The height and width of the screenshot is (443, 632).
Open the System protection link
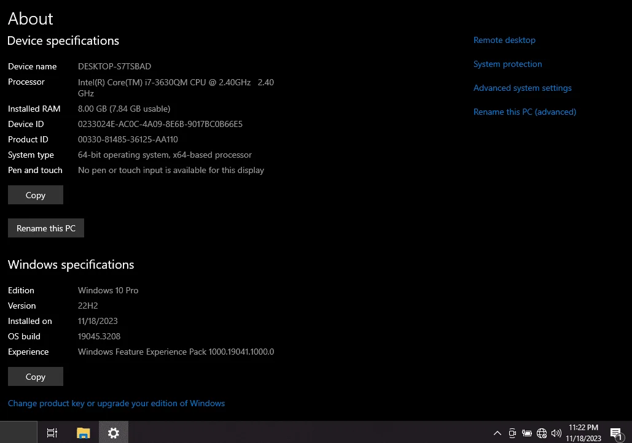(507, 64)
